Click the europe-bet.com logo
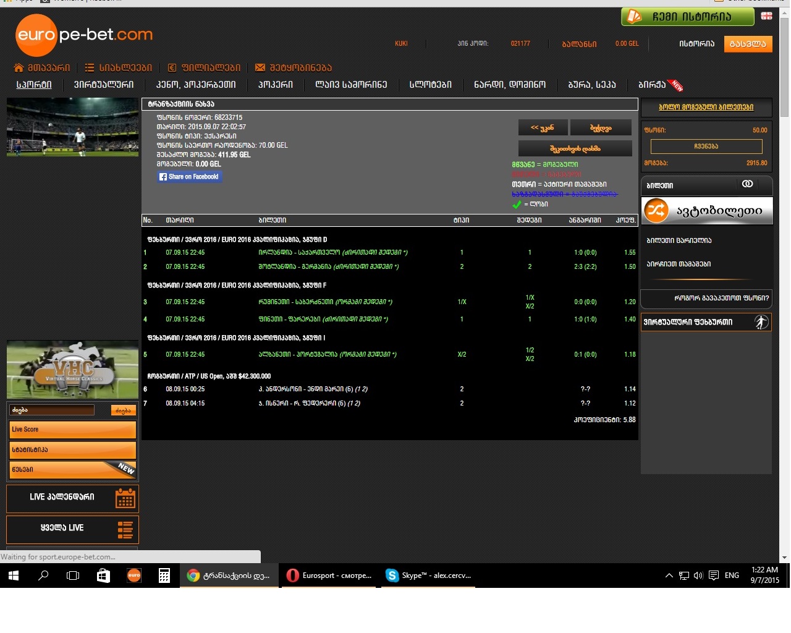 click(x=84, y=35)
